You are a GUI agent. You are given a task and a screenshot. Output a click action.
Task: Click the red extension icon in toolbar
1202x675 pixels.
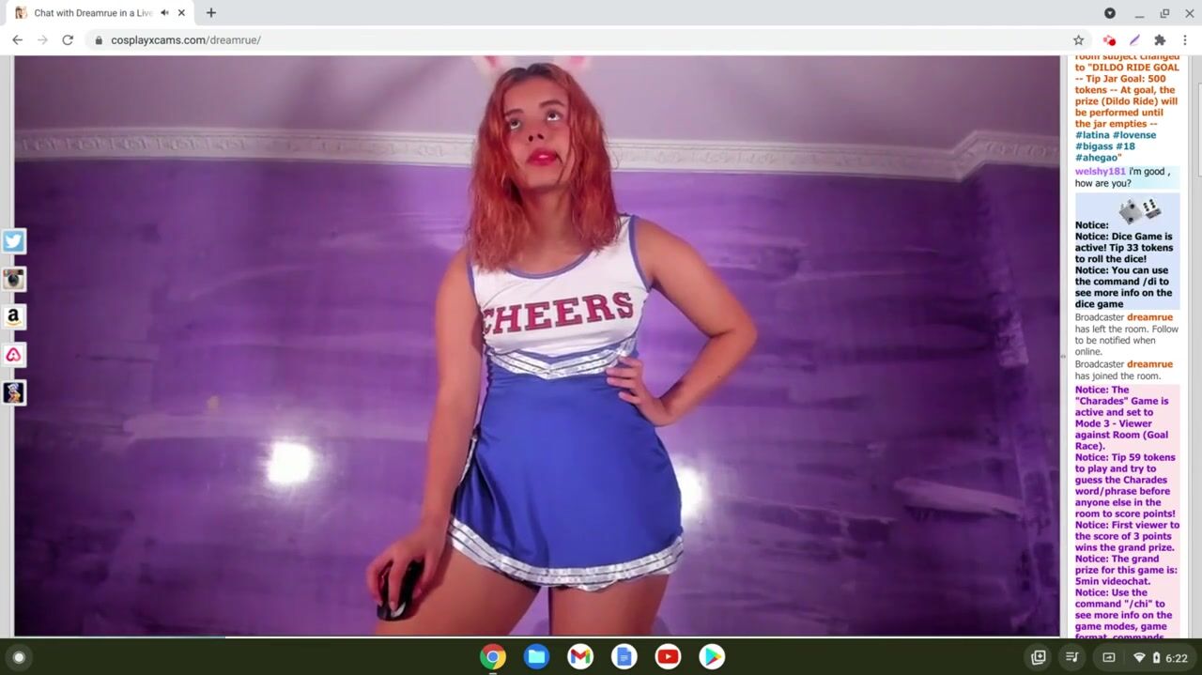pos(1109,40)
